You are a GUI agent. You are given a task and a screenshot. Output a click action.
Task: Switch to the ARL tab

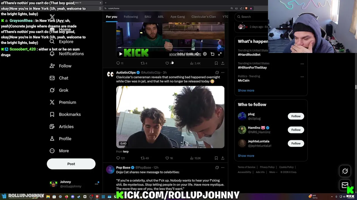(161, 17)
